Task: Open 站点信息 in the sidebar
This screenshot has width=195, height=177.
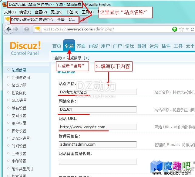Action: (x=19, y=70)
